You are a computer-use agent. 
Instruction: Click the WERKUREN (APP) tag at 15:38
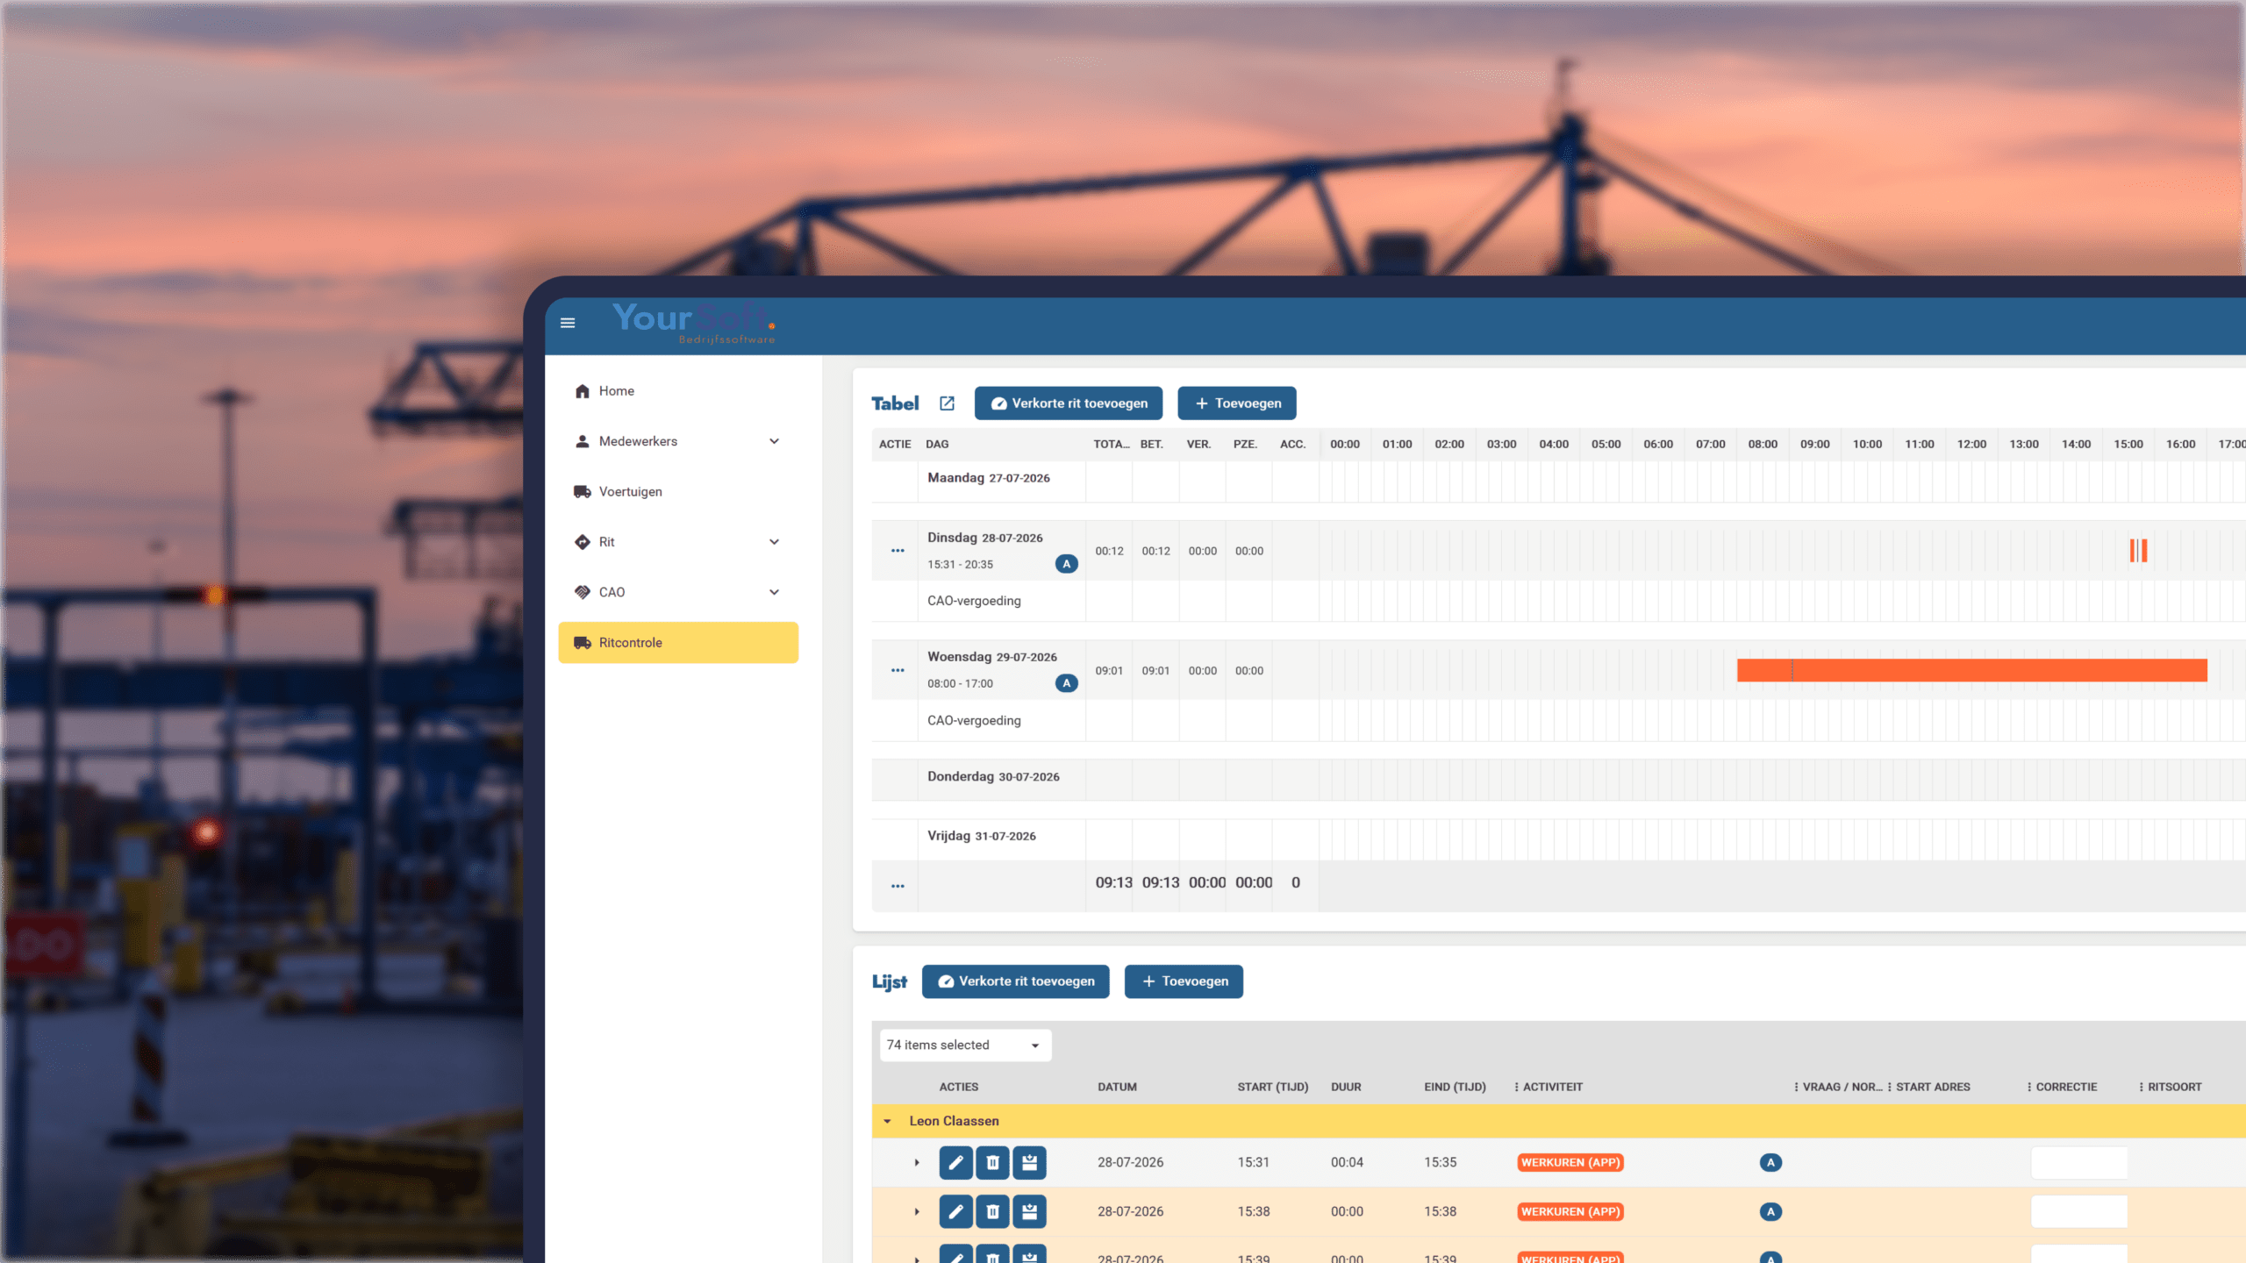1570,1212
